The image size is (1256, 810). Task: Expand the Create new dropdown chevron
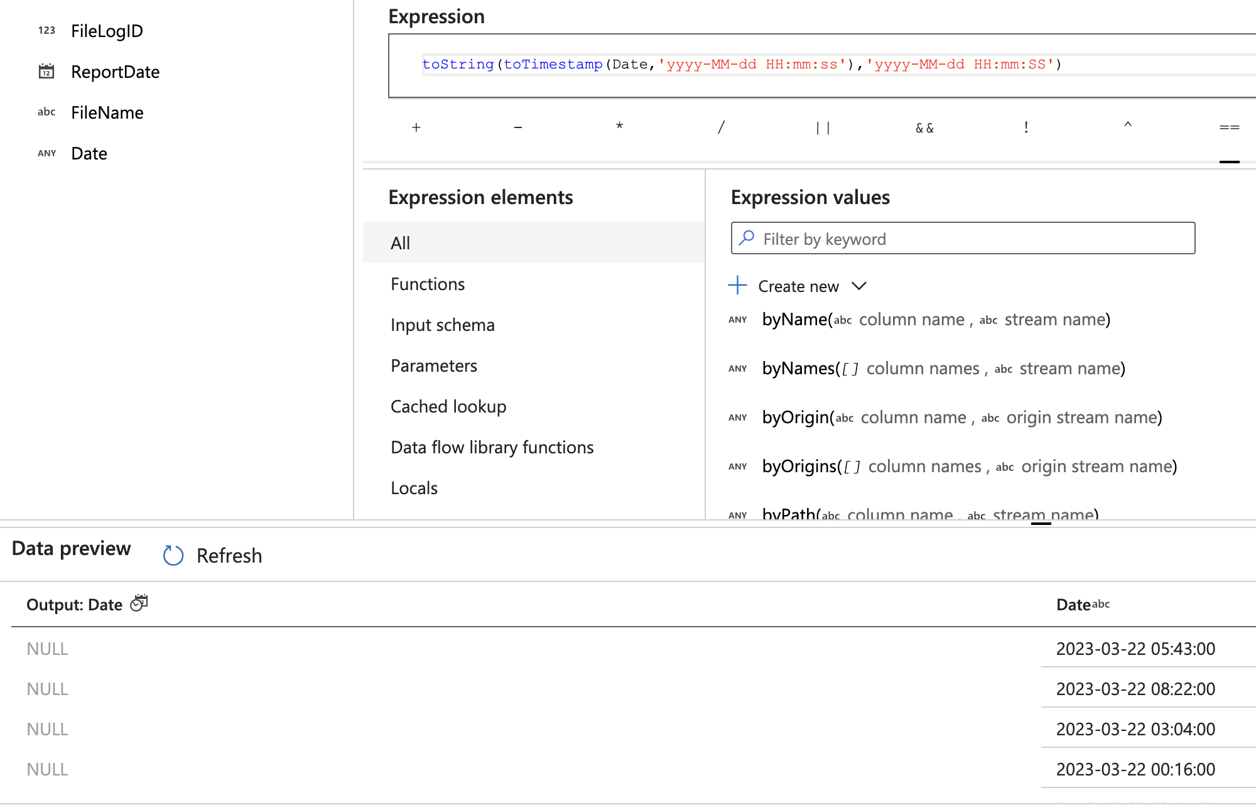tap(859, 286)
